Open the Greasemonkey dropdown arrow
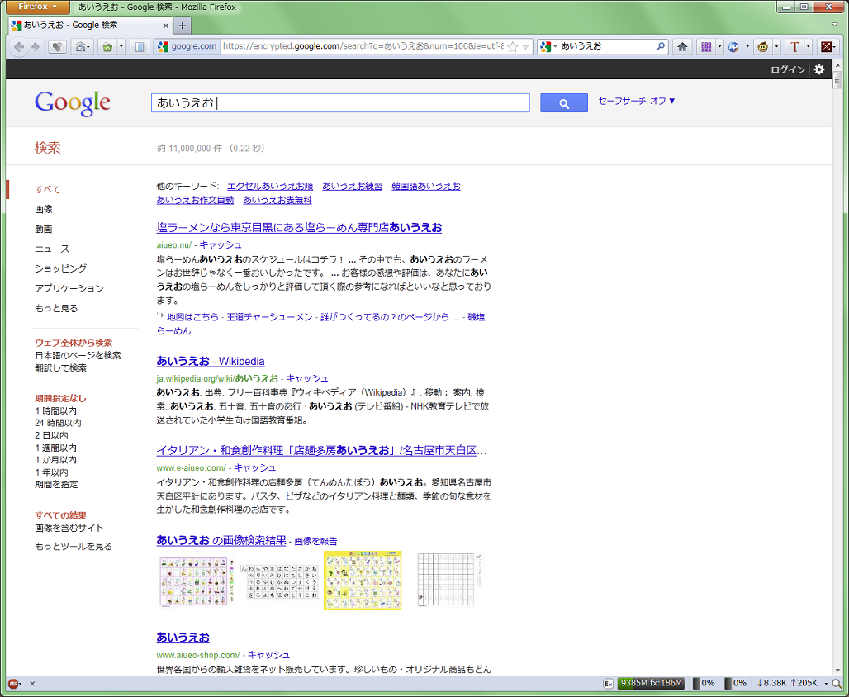Viewport: 849px width, 697px height. coord(776,47)
